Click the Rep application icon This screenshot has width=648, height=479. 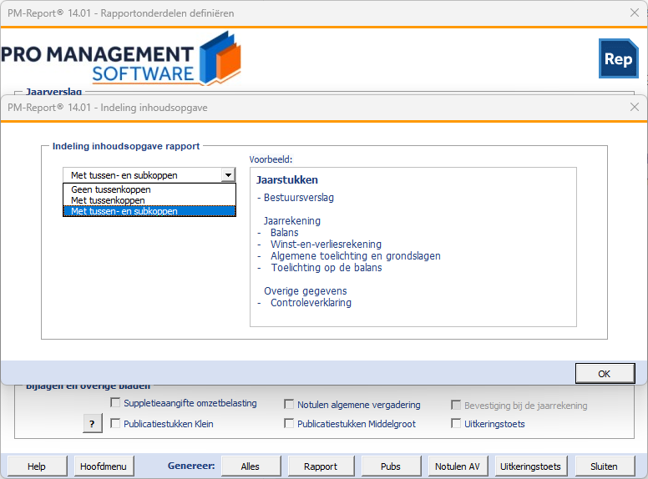coord(618,58)
